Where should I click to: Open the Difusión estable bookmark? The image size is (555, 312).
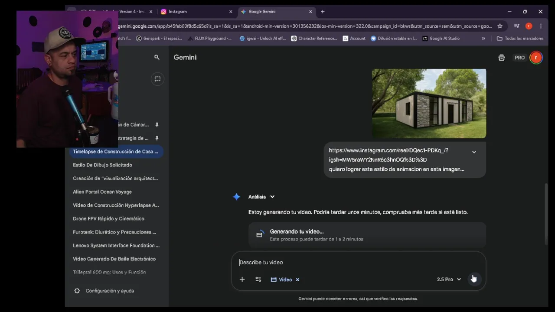tap(394, 39)
